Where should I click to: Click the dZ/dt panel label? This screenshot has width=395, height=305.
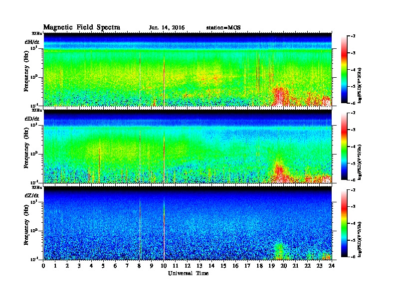coord(32,195)
